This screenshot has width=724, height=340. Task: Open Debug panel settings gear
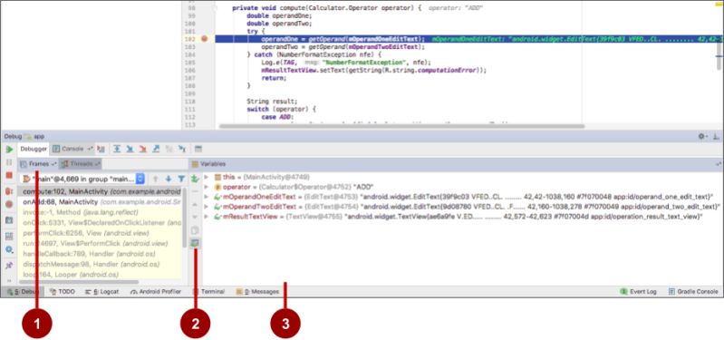(x=702, y=136)
